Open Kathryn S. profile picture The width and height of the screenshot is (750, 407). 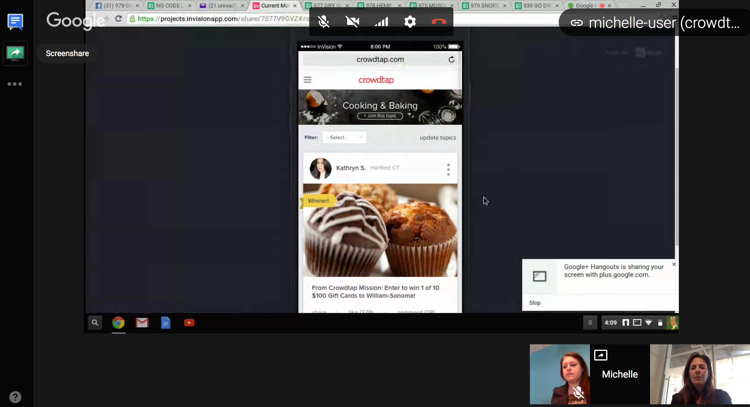320,169
